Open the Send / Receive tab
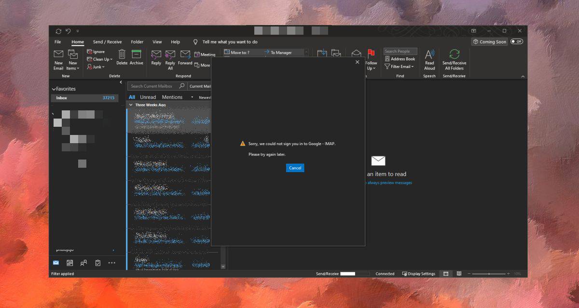Image resolution: width=579 pixels, height=308 pixels. point(107,42)
